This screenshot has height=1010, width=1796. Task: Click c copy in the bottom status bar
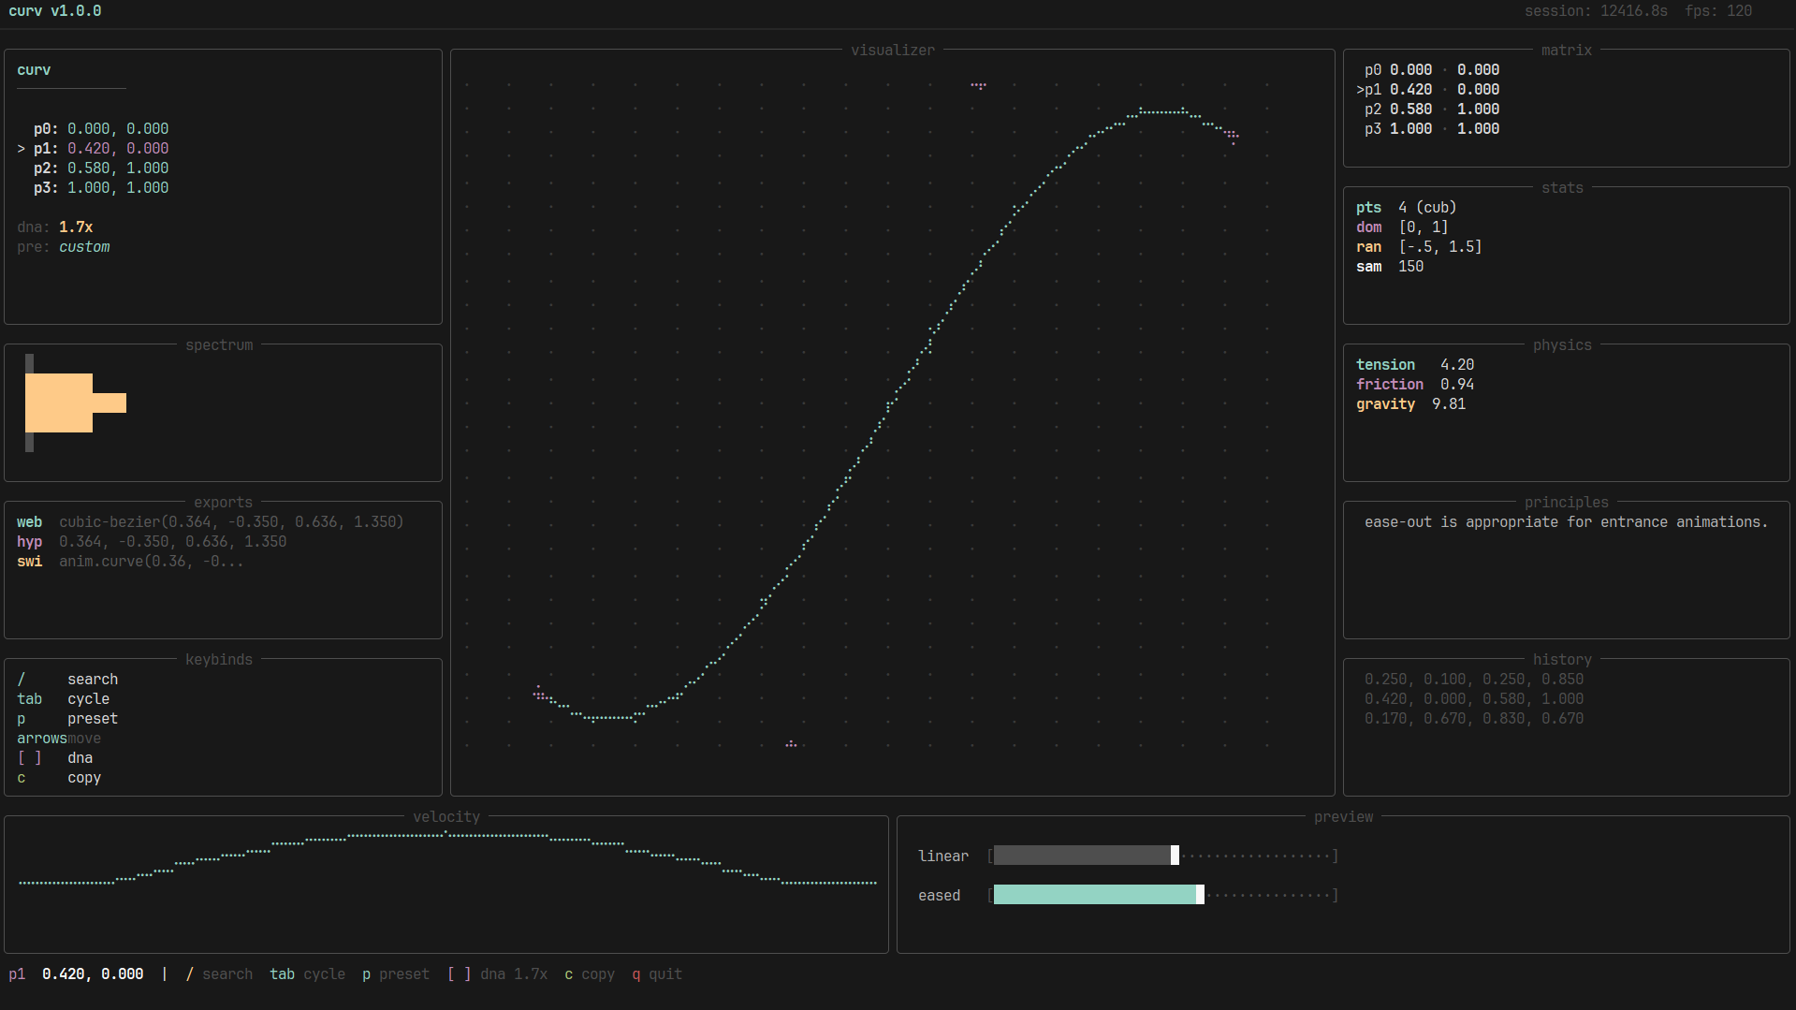(x=590, y=974)
